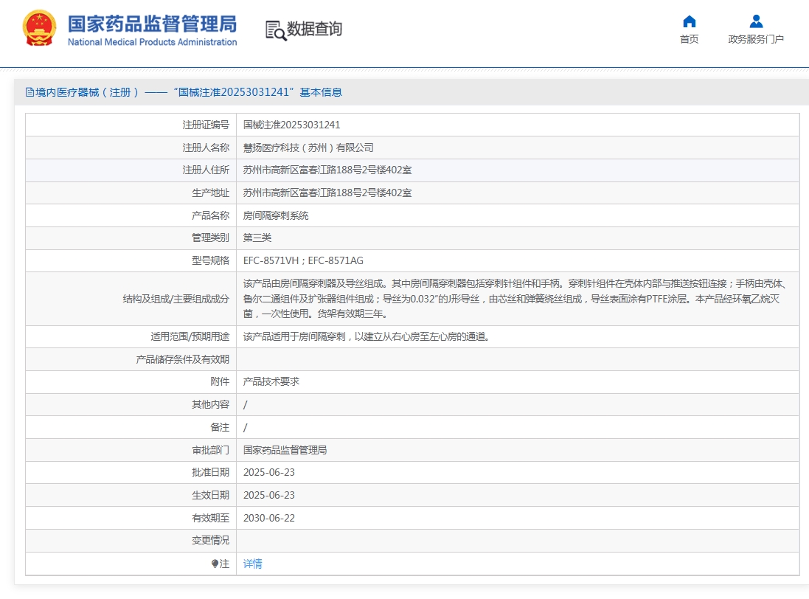Click the 政务服务门户 label

(x=756, y=39)
